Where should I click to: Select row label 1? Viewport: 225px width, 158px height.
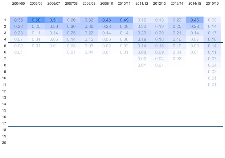pyautogui.click(x=5, y=20)
